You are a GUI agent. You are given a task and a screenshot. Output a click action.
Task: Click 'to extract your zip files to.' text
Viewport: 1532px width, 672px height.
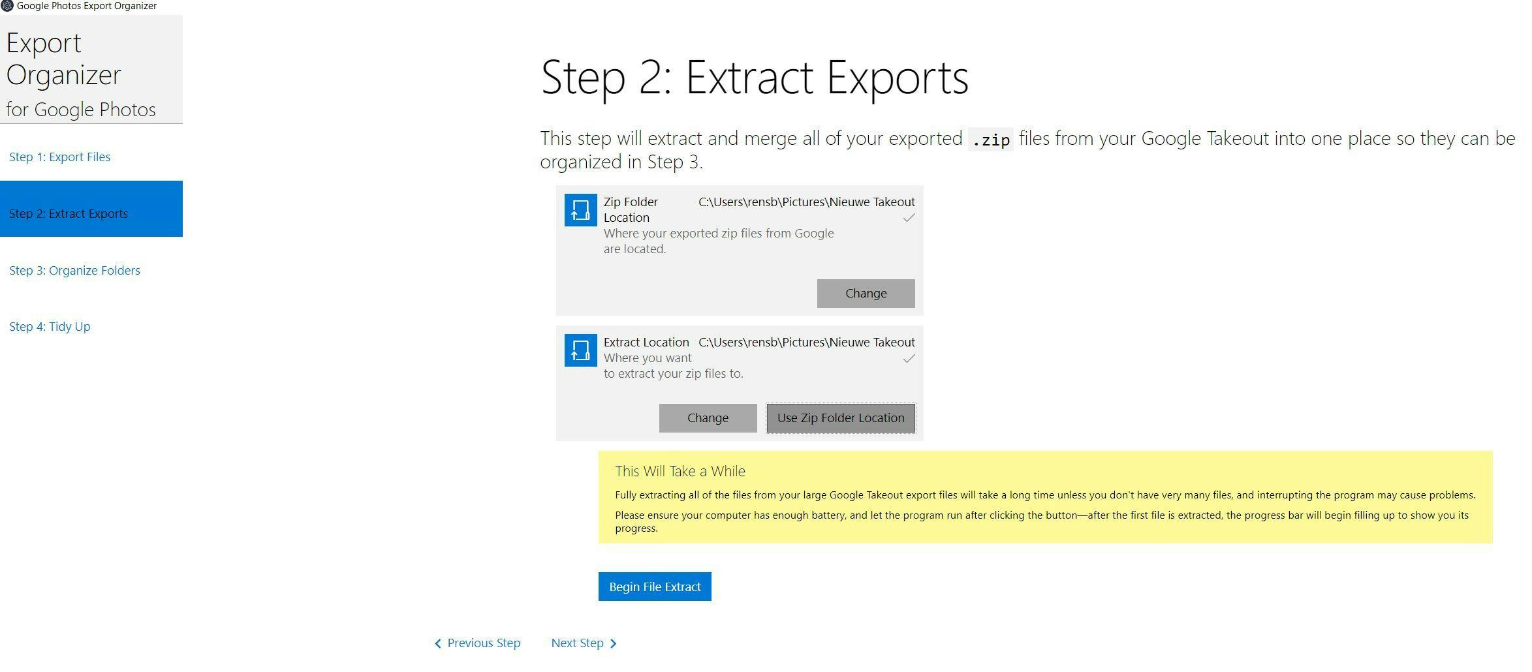click(x=674, y=373)
